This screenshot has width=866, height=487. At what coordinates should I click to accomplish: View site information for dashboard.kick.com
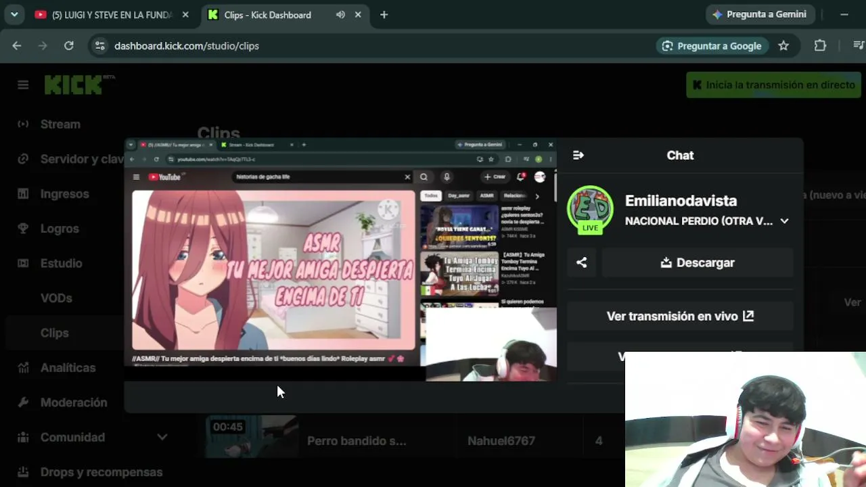click(100, 46)
